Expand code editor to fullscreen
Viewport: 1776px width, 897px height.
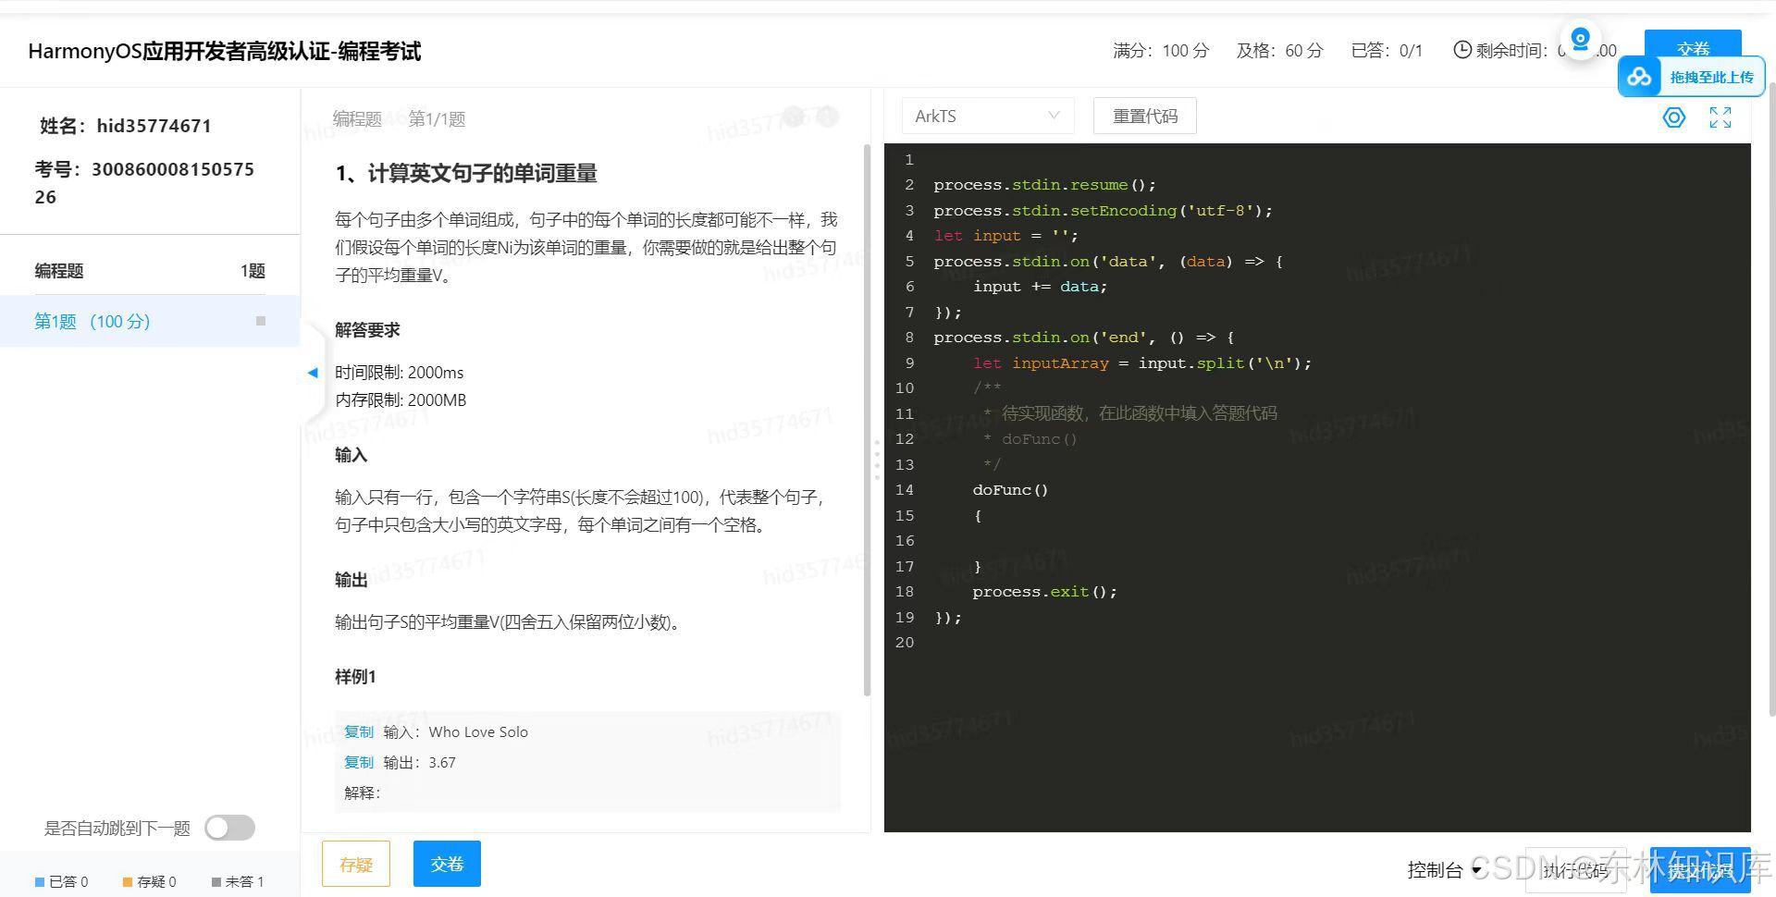pos(1720,117)
